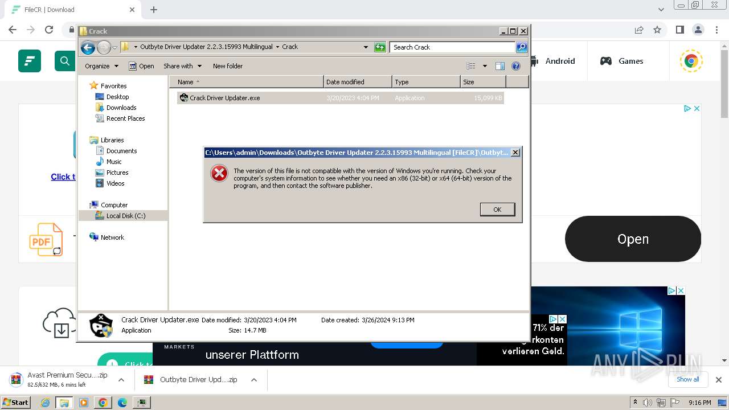Open Desktop in navigation pane

pos(117,97)
